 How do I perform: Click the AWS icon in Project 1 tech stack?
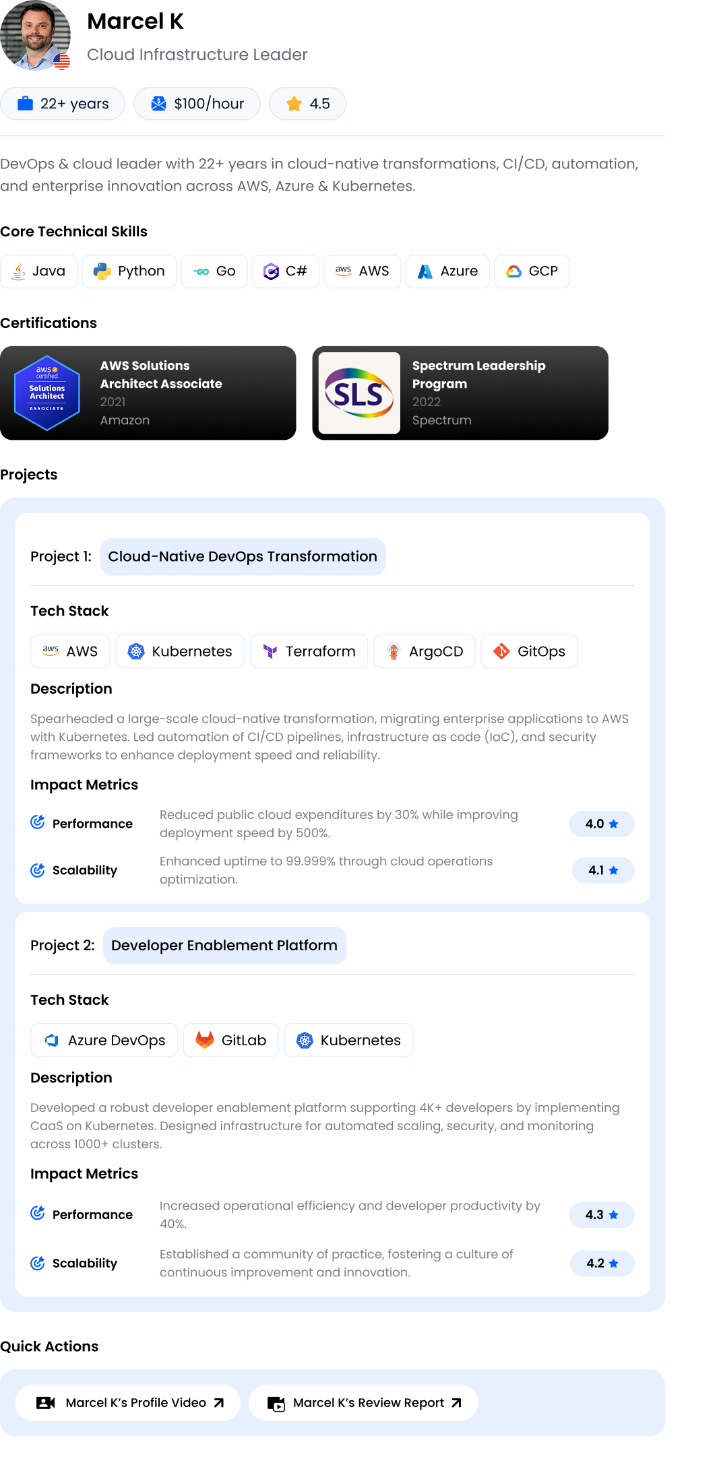coord(51,651)
